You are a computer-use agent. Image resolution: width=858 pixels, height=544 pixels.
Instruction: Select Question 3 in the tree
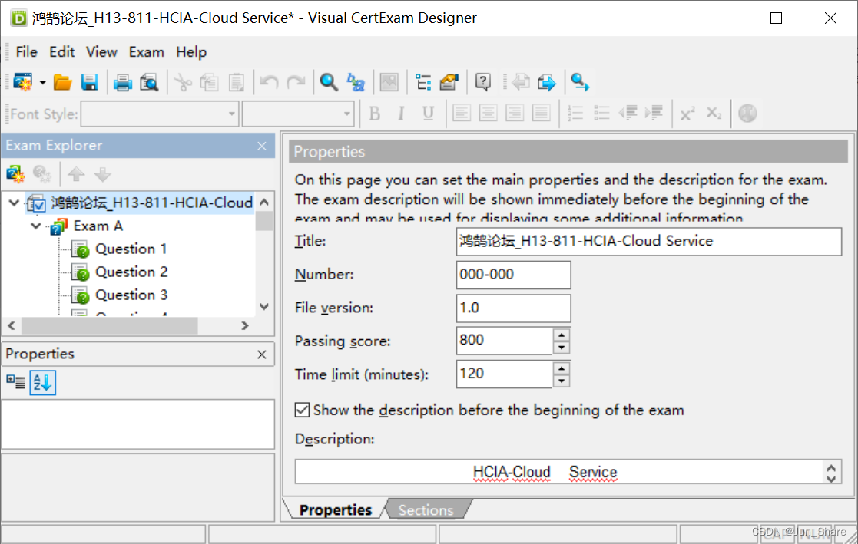(x=131, y=295)
